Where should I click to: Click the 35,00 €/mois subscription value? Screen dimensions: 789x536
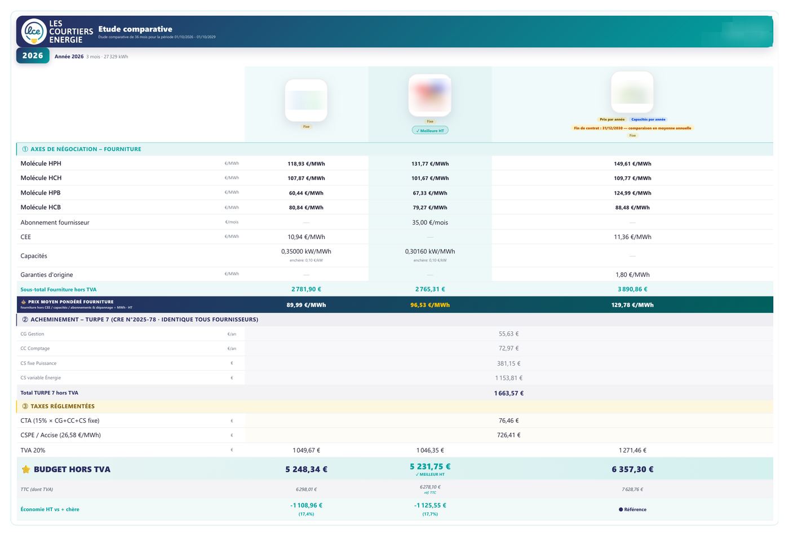430,223
